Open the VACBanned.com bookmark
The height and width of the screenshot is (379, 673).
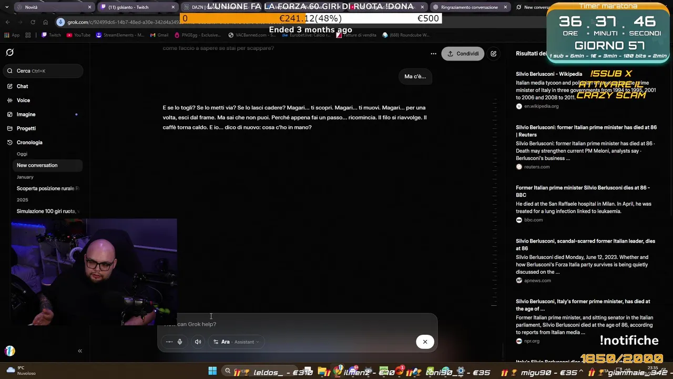[x=251, y=35]
